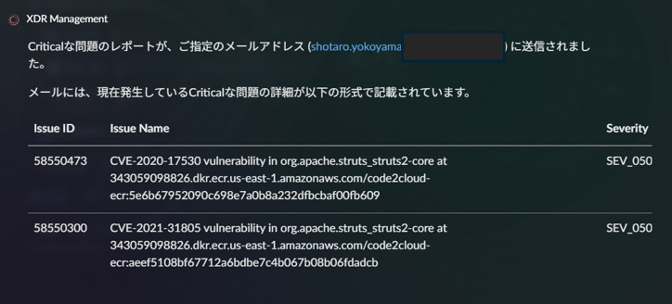The image size is (672, 304).
Task: Click the XDR Management red circle icon
Action: (x=14, y=20)
